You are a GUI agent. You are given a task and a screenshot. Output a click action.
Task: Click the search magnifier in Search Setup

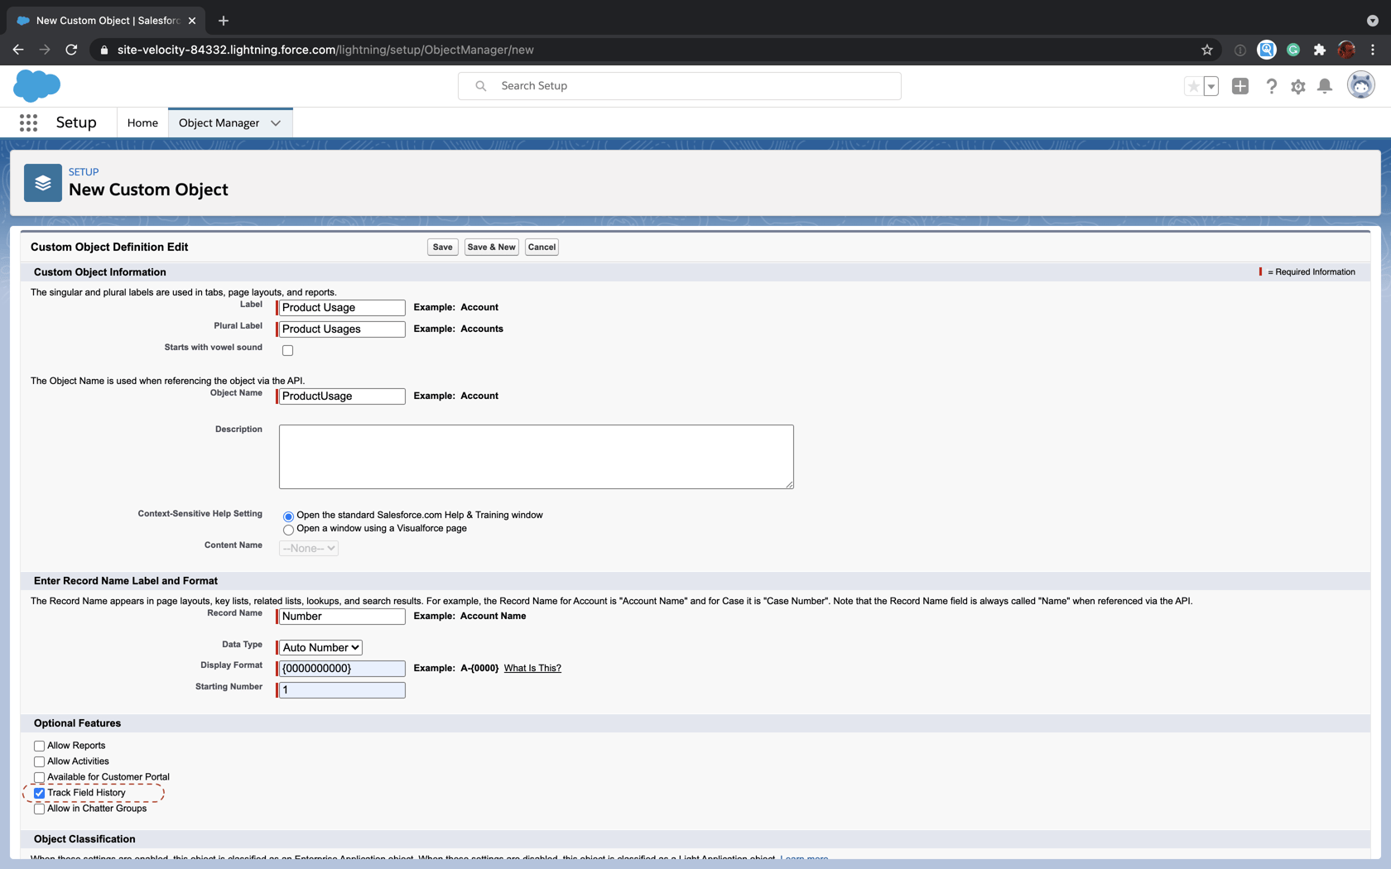click(480, 85)
